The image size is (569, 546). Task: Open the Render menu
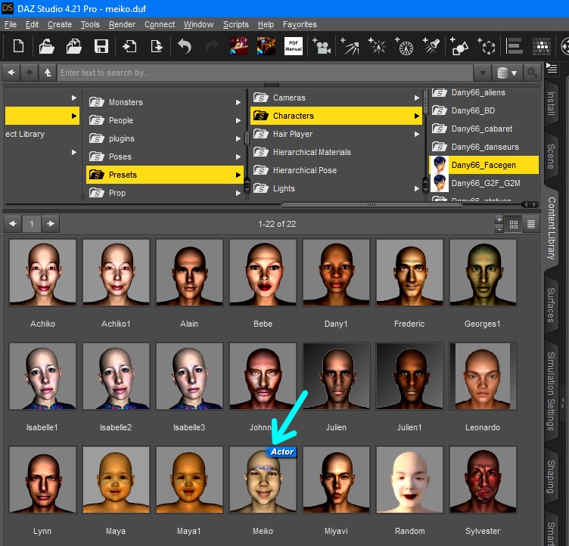click(x=122, y=24)
